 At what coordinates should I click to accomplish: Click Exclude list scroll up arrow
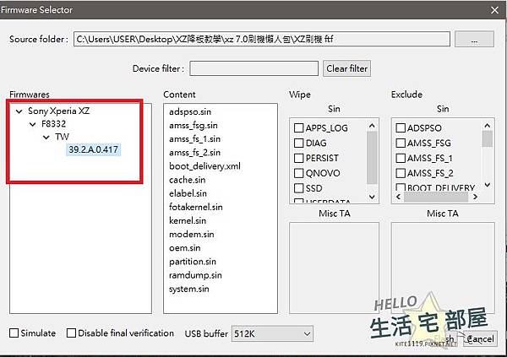(488, 126)
